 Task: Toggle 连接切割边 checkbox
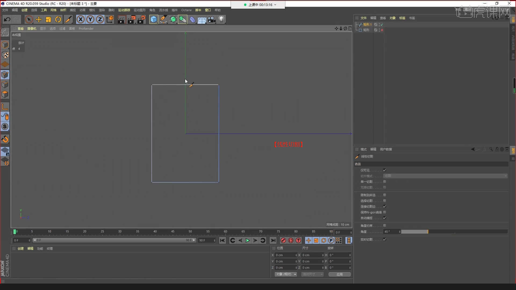pyautogui.click(x=385, y=206)
